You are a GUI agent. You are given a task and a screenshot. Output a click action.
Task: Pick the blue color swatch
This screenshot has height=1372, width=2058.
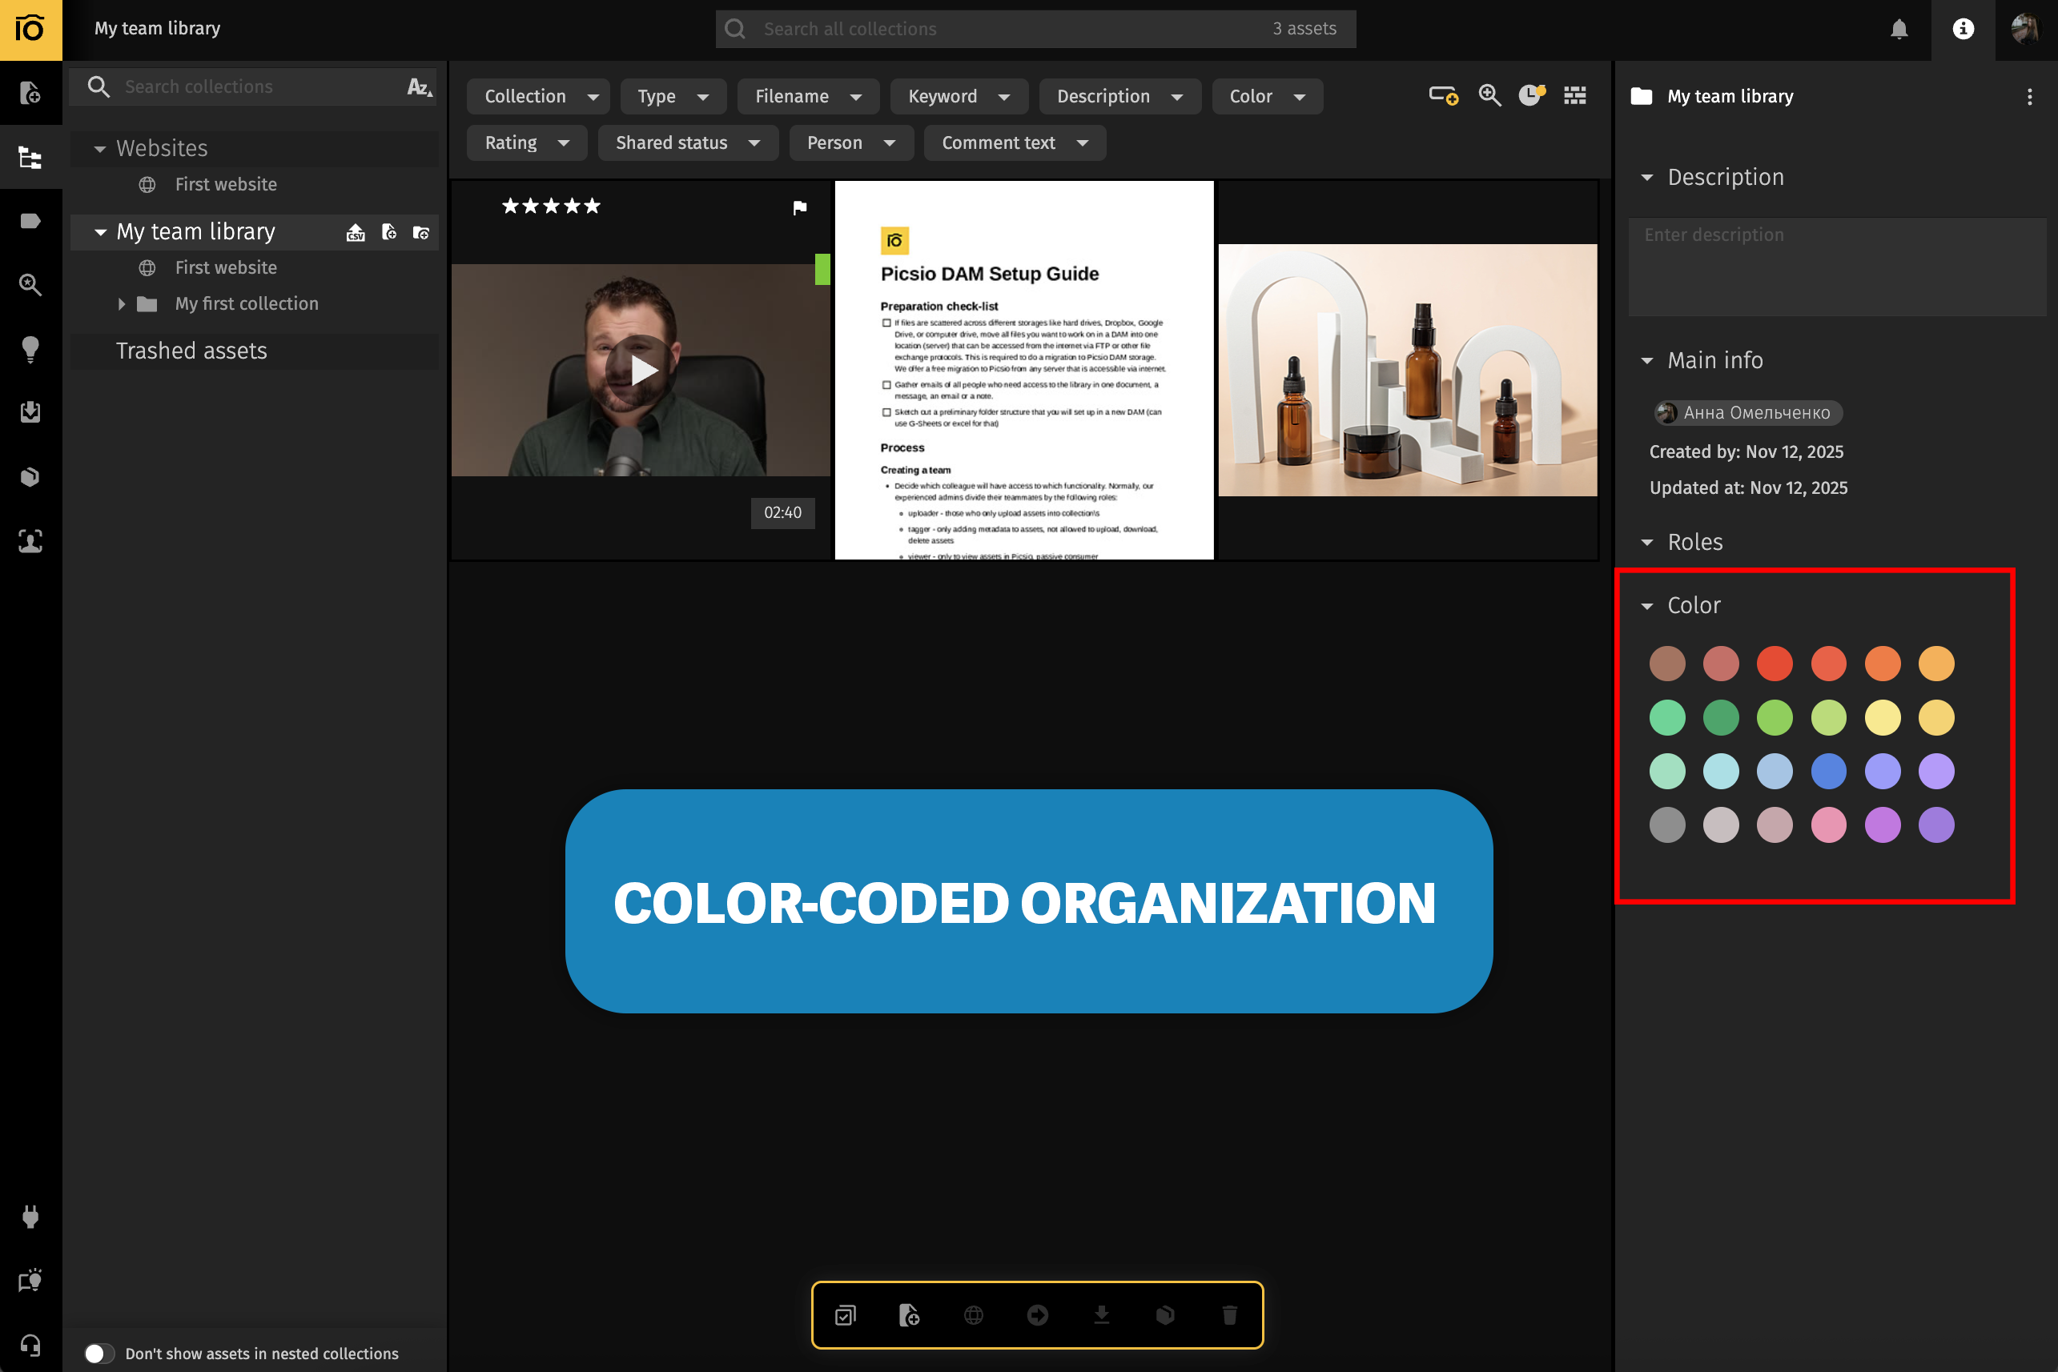coord(1828,771)
